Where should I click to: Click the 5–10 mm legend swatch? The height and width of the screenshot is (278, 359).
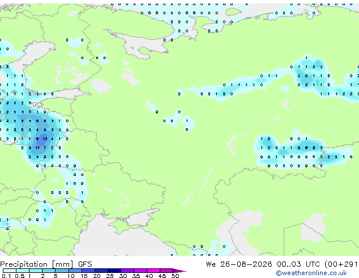pyautogui.click(x=62, y=271)
